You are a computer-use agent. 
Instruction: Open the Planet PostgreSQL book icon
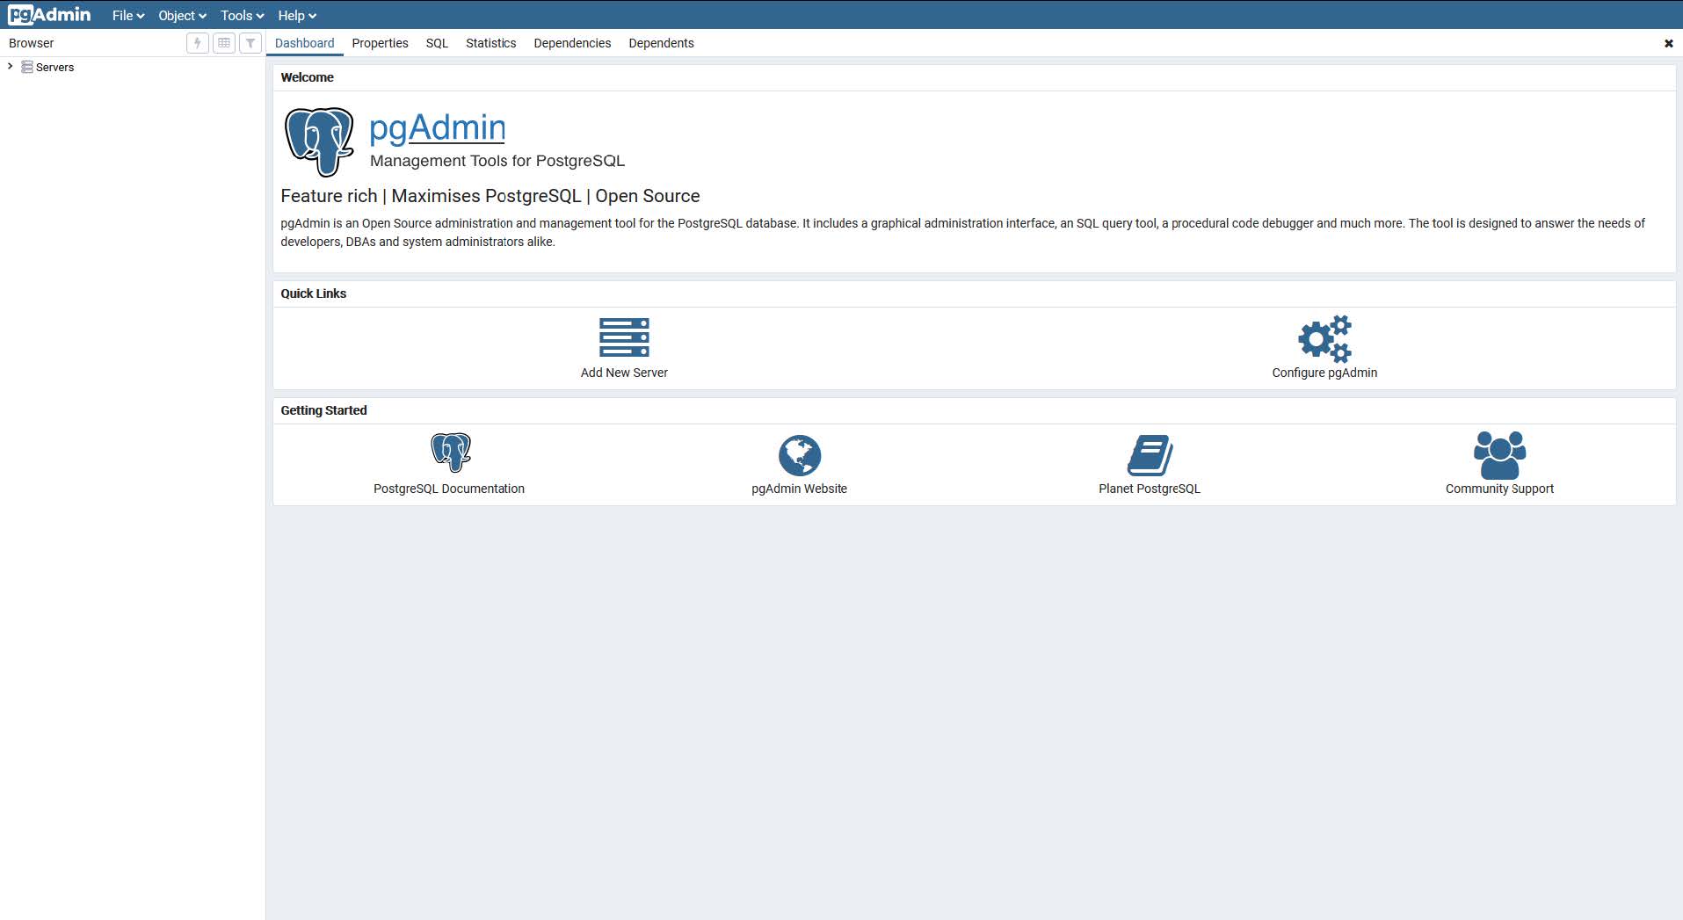click(1149, 455)
